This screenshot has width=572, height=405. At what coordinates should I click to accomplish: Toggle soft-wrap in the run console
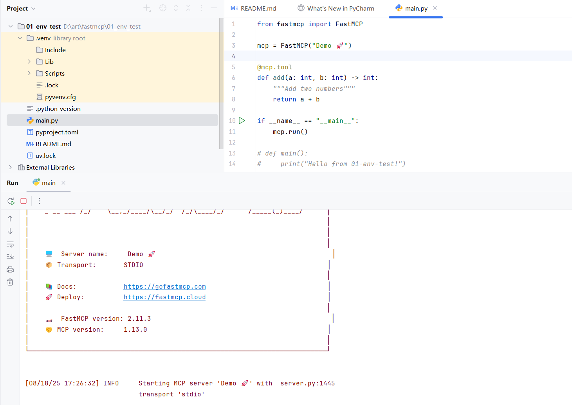(x=10, y=244)
